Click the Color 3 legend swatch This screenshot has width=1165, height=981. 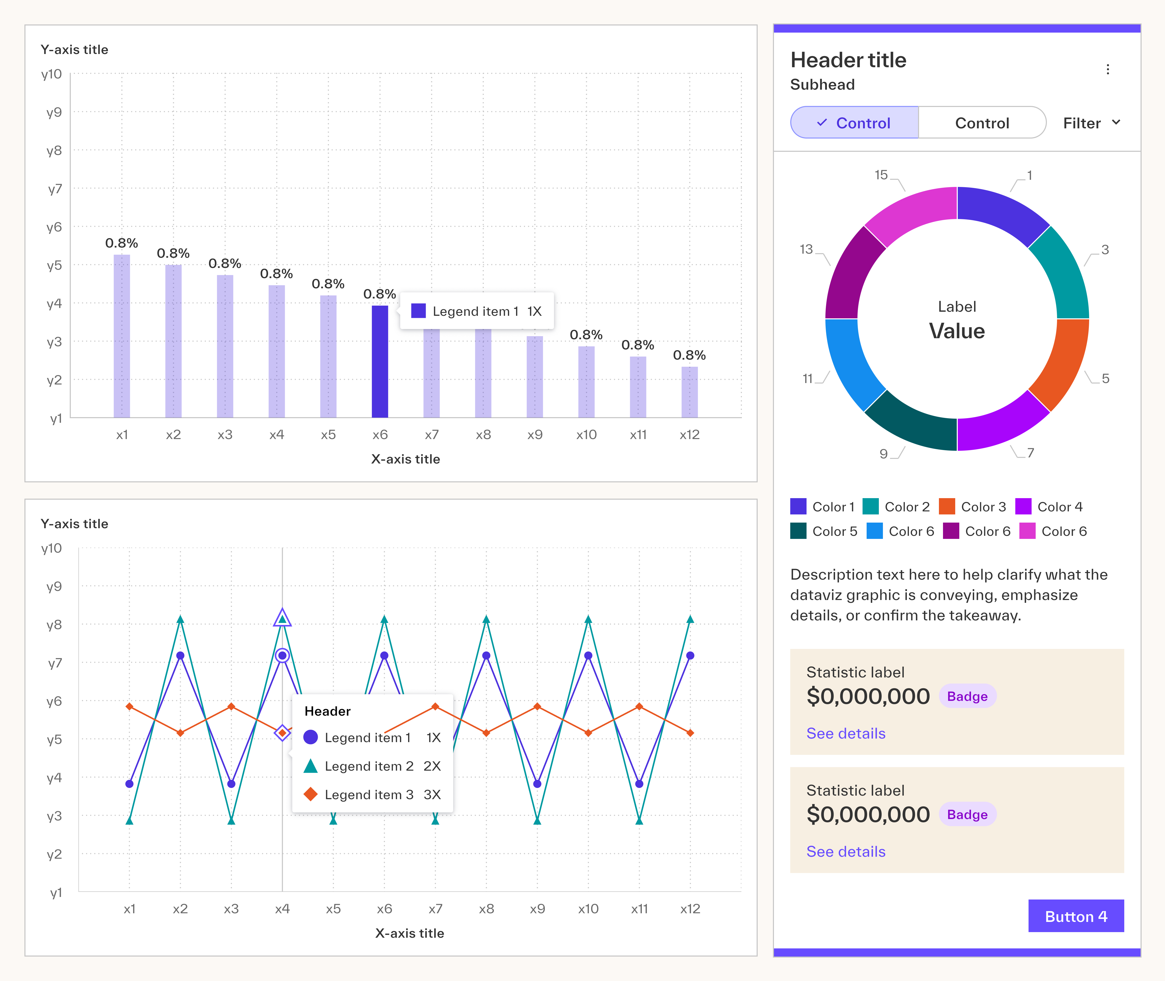(947, 507)
